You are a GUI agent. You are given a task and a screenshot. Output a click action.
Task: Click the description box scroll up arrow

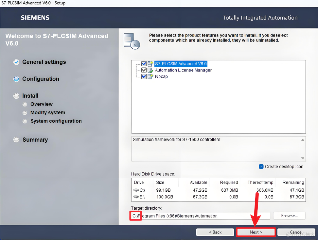(x=303, y=140)
